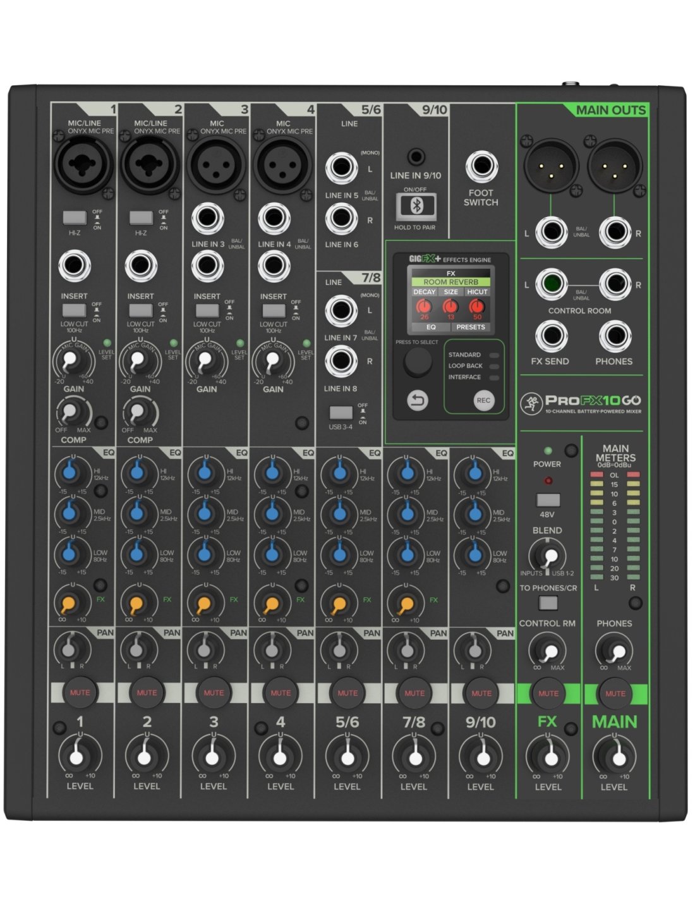695x899 pixels.
Task: Mute the MAIN output
Action: coord(615,693)
